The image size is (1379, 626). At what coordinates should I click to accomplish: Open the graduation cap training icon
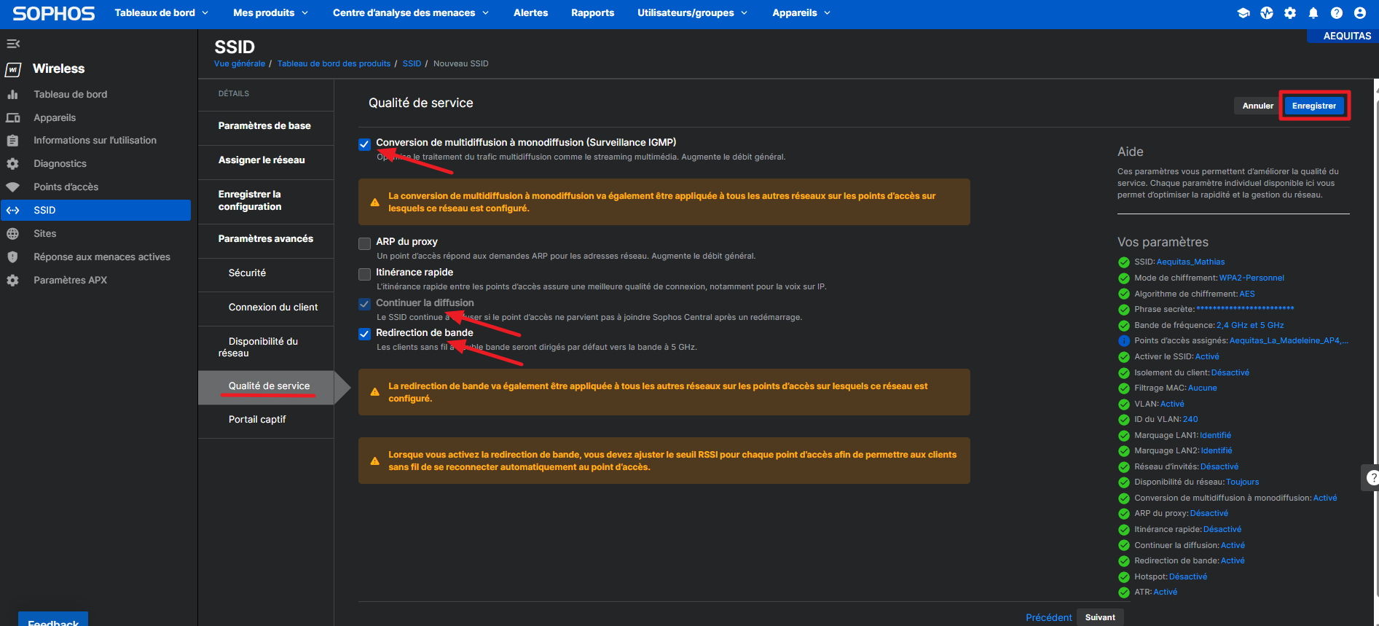tap(1244, 13)
